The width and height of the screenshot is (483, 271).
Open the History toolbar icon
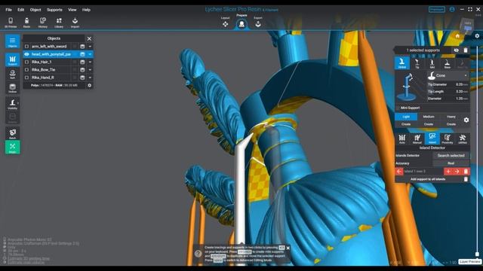click(43, 22)
